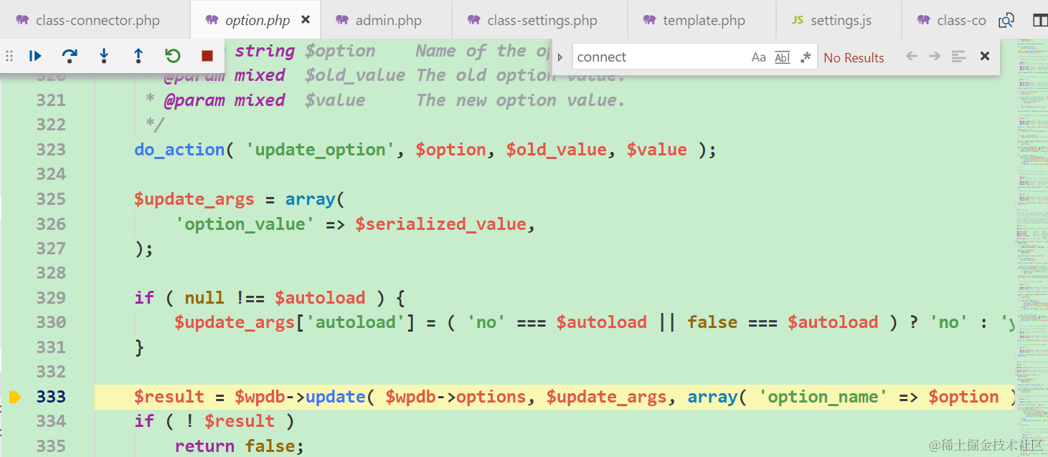This screenshot has width=1048, height=457.
Task: Click 'option_value' string on line 326
Action: [245, 224]
